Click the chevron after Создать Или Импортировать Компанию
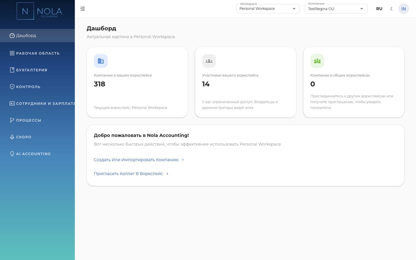Image resolution: width=416 pixels, height=260 pixels. (x=183, y=160)
